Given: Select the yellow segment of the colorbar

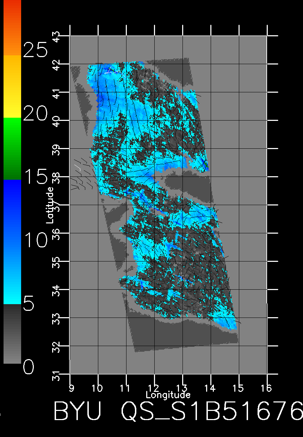Looking at the screenshot, I should coord(12,86).
